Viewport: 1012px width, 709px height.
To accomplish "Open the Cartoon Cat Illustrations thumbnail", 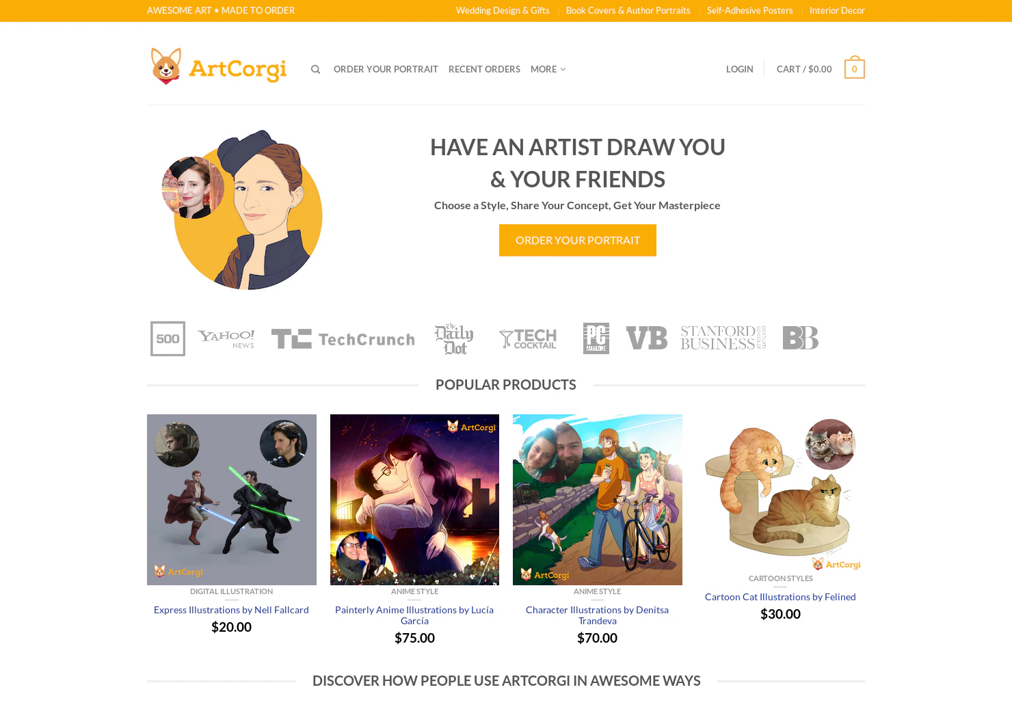I will click(x=780, y=493).
